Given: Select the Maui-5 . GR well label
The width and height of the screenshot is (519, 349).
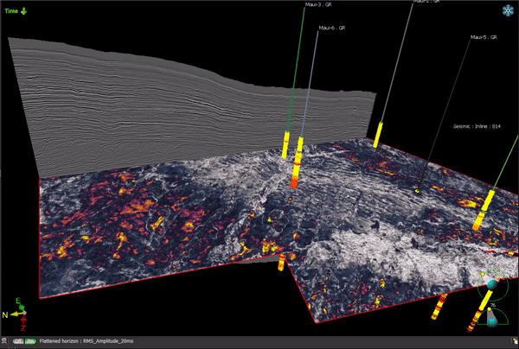Looking at the screenshot, I should pos(484,37).
